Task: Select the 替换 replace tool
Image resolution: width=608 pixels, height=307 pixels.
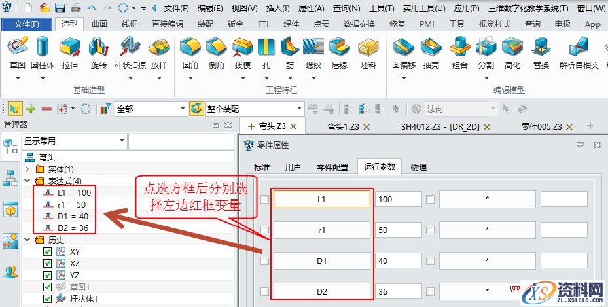Action: 541,53
